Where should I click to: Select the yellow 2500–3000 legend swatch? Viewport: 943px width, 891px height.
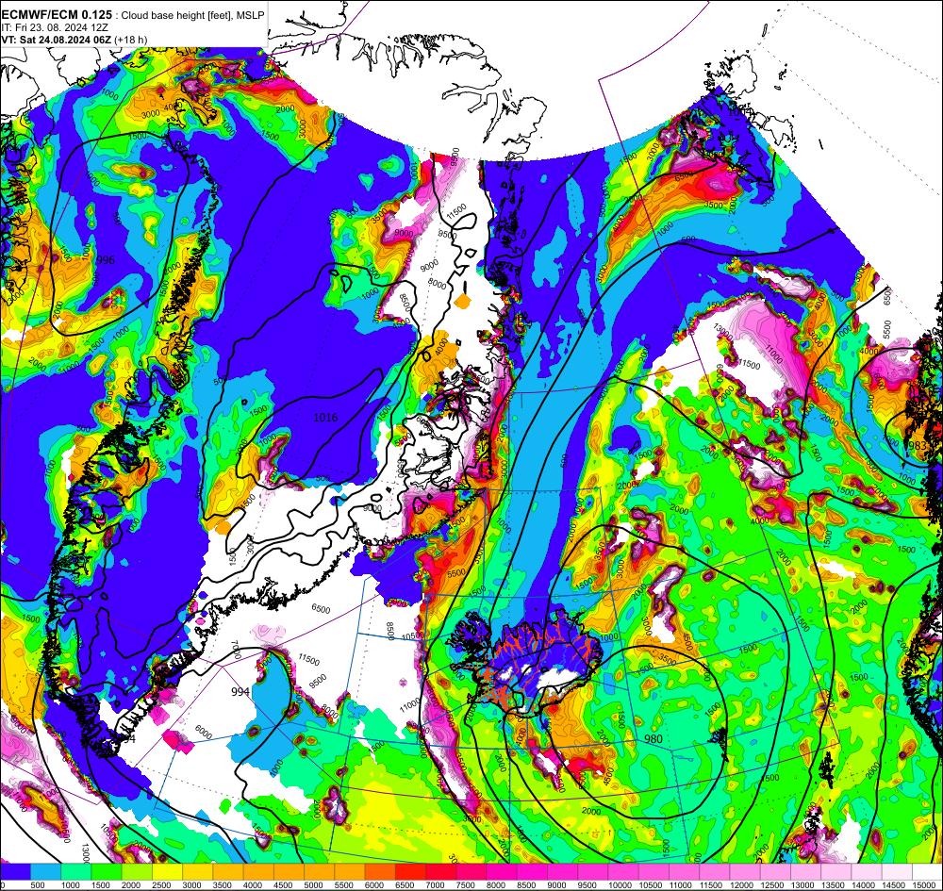(167, 872)
